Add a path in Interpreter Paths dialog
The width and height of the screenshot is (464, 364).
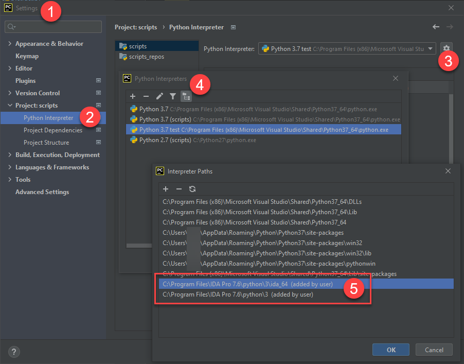point(166,189)
